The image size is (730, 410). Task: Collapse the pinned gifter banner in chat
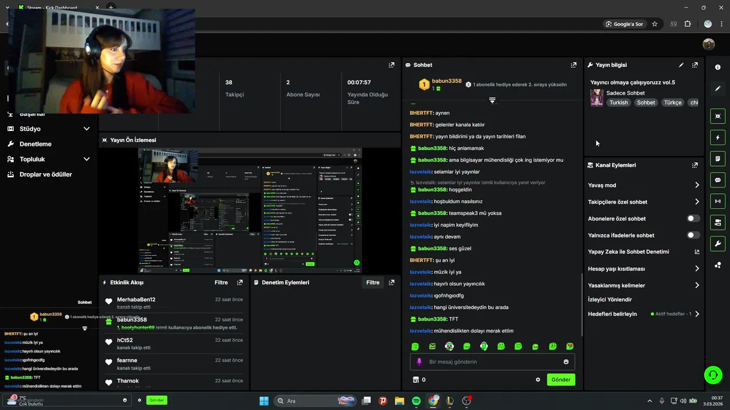tap(492, 100)
